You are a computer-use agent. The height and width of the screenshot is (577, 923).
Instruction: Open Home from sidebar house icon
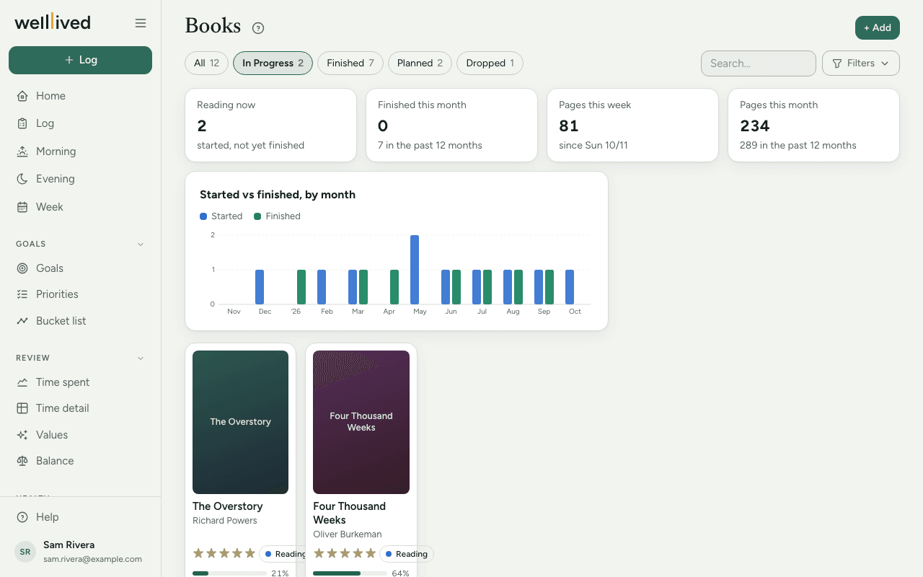click(22, 96)
